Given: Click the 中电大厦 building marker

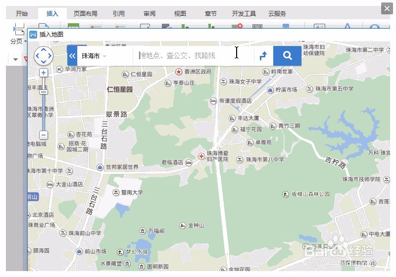Looking at the screenshot, I should coord(364,234).
